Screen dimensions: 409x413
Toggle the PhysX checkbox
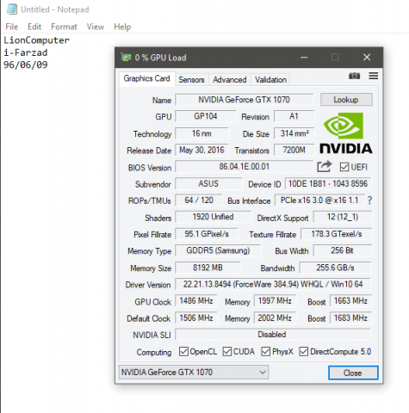click(x=266, y=351)
